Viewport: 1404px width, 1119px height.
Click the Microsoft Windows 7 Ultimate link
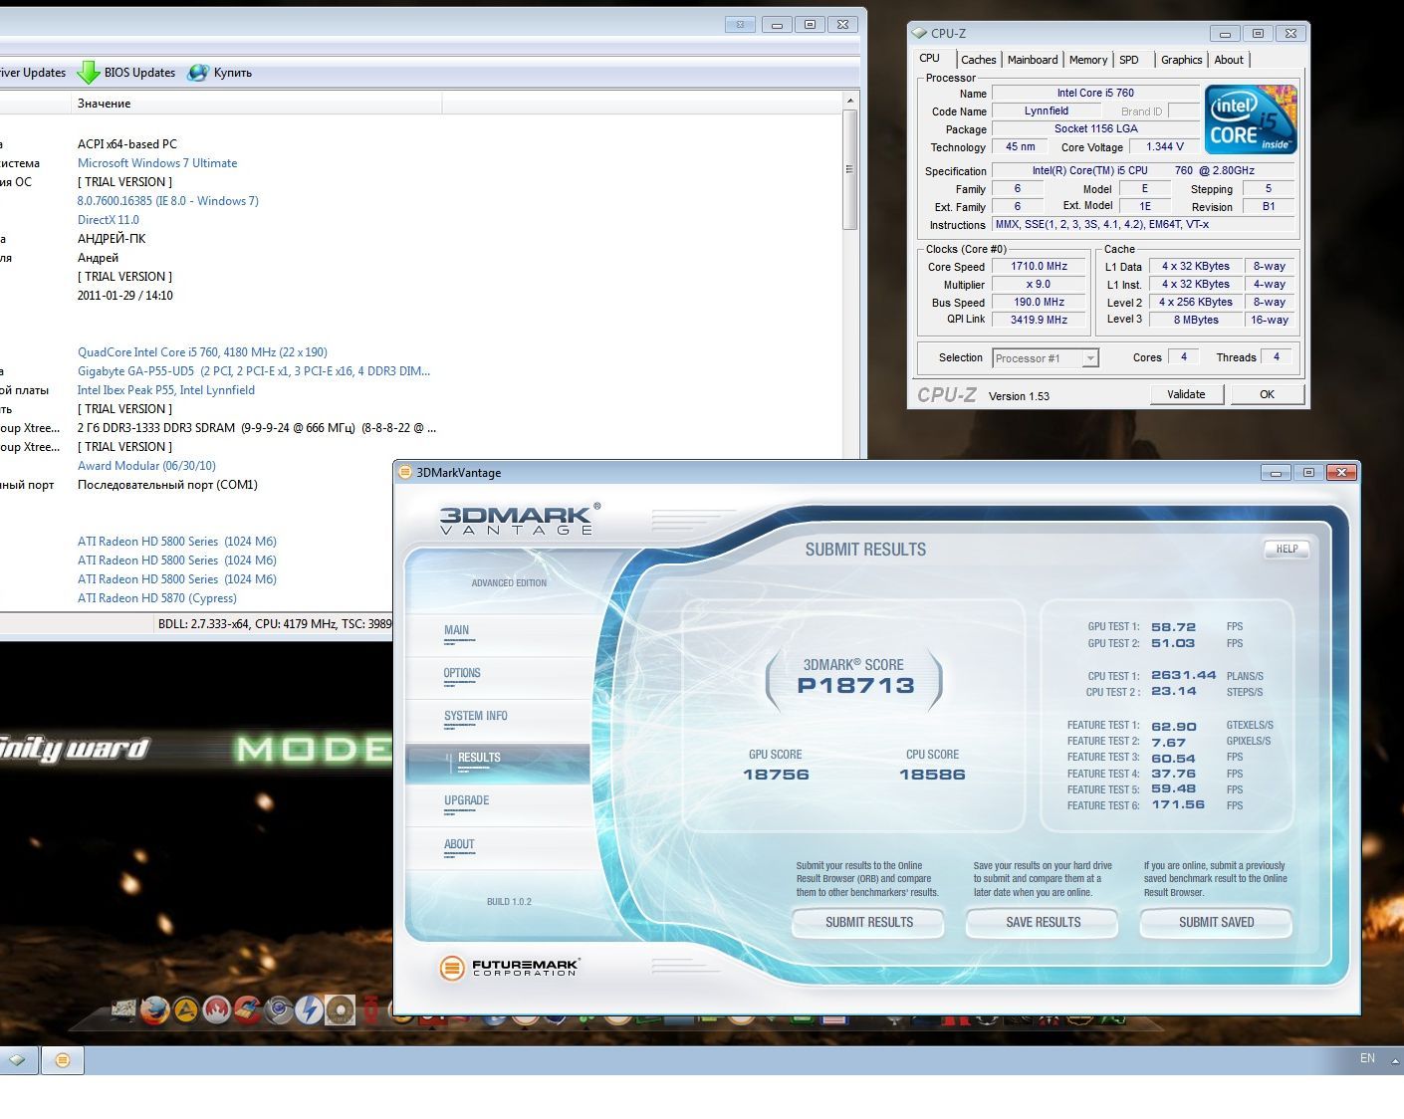click(157, 163)
